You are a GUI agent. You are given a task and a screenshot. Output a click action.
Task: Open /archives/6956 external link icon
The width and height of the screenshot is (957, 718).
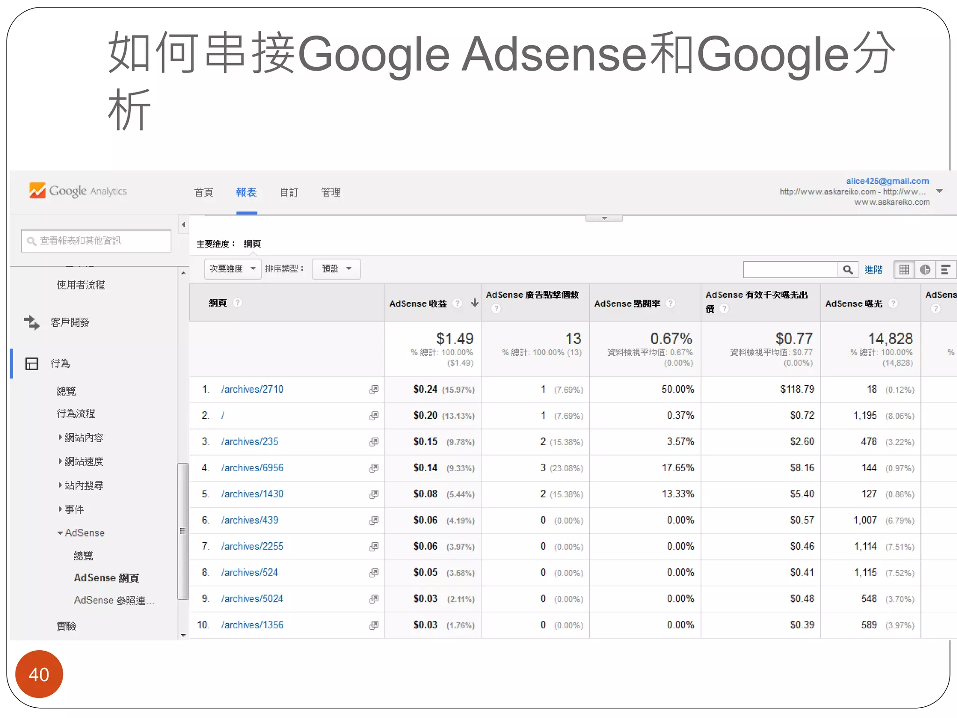pyautogui.click(x=374, y=468)
